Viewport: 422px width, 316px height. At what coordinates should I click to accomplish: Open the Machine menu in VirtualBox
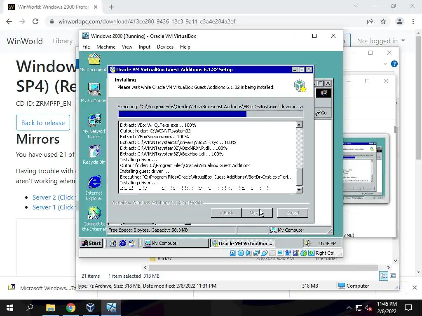(106, 47)
